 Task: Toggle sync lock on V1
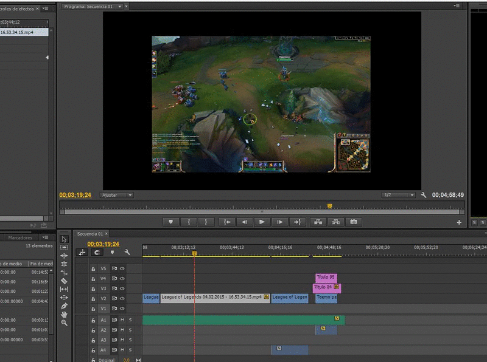pyautogui.click(x=114, y=309)
